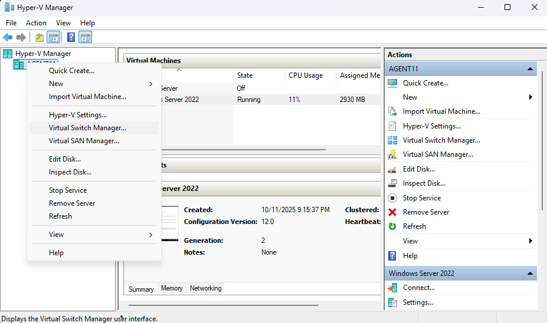547x323 pixels.
Task: Click Virtual SAN Manager icon in Actions pane
Action: coord(392,154)
